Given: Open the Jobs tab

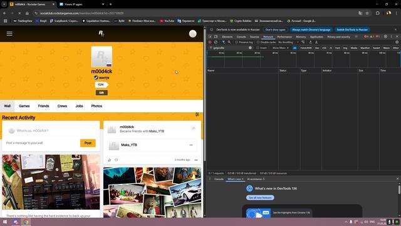Looking at the screenshot, I should click(x=79, y=106).
